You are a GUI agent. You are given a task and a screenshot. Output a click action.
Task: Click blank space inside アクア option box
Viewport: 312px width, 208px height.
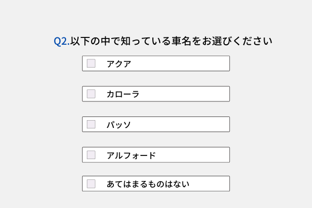point(179,63)
